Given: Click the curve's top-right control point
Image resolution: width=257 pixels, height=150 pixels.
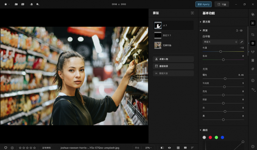Looking at the screenshot, I should point(243,142).
